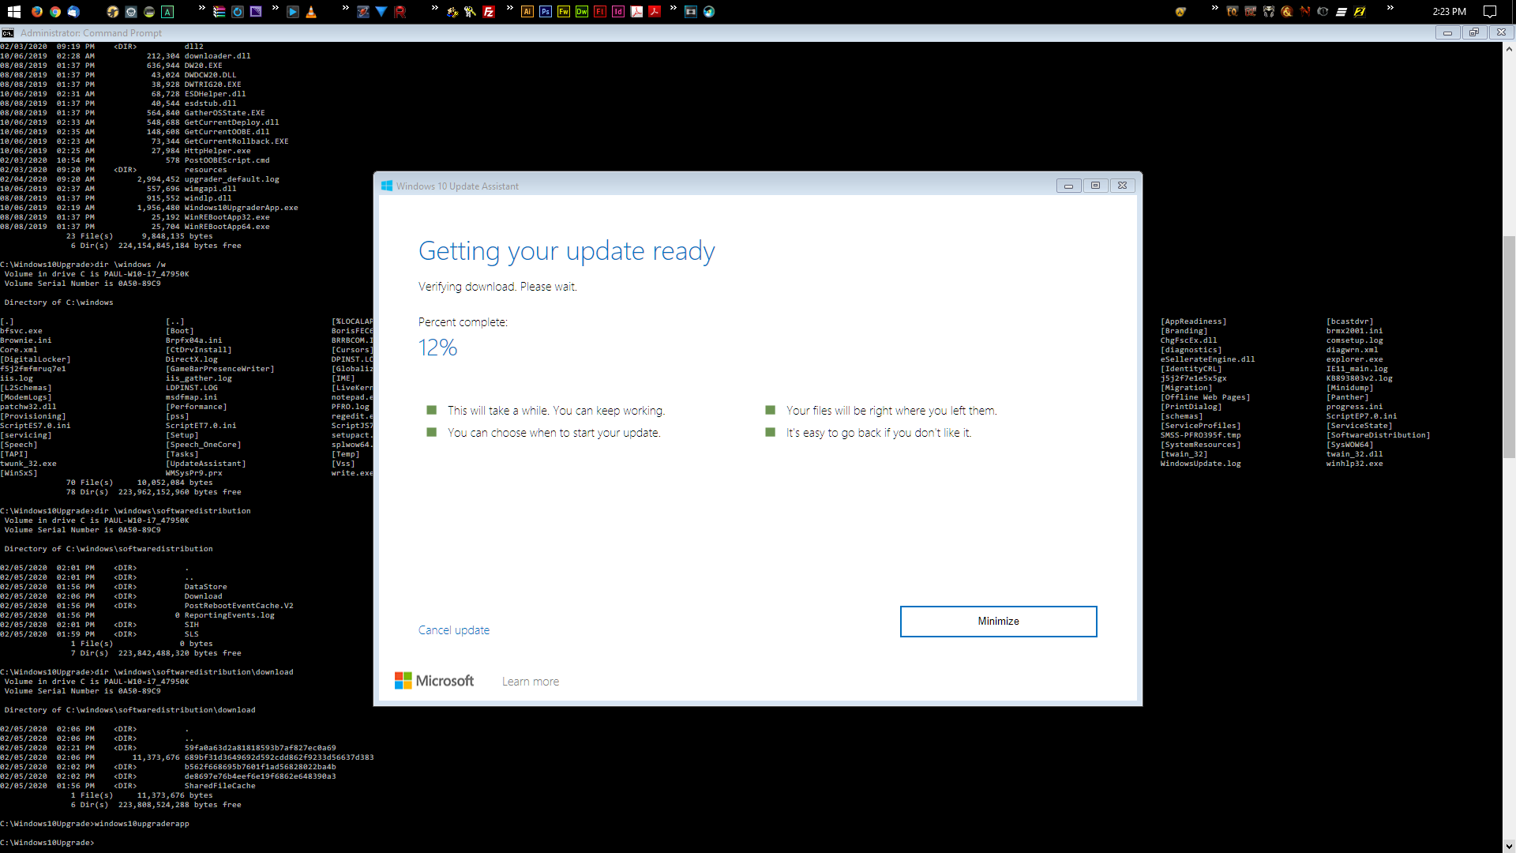Click the [UpdateAssistant] directory entry

(205, 464)
